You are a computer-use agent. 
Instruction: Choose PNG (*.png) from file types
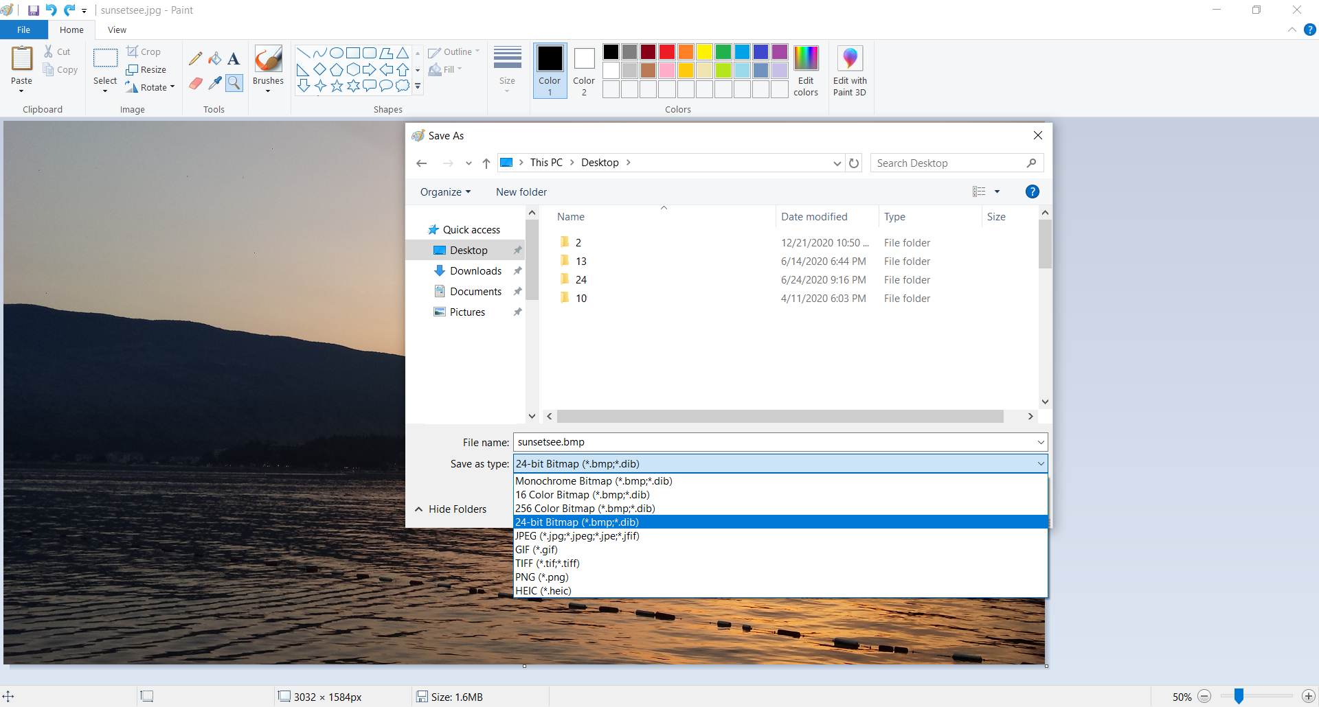(x=542, y=577)
